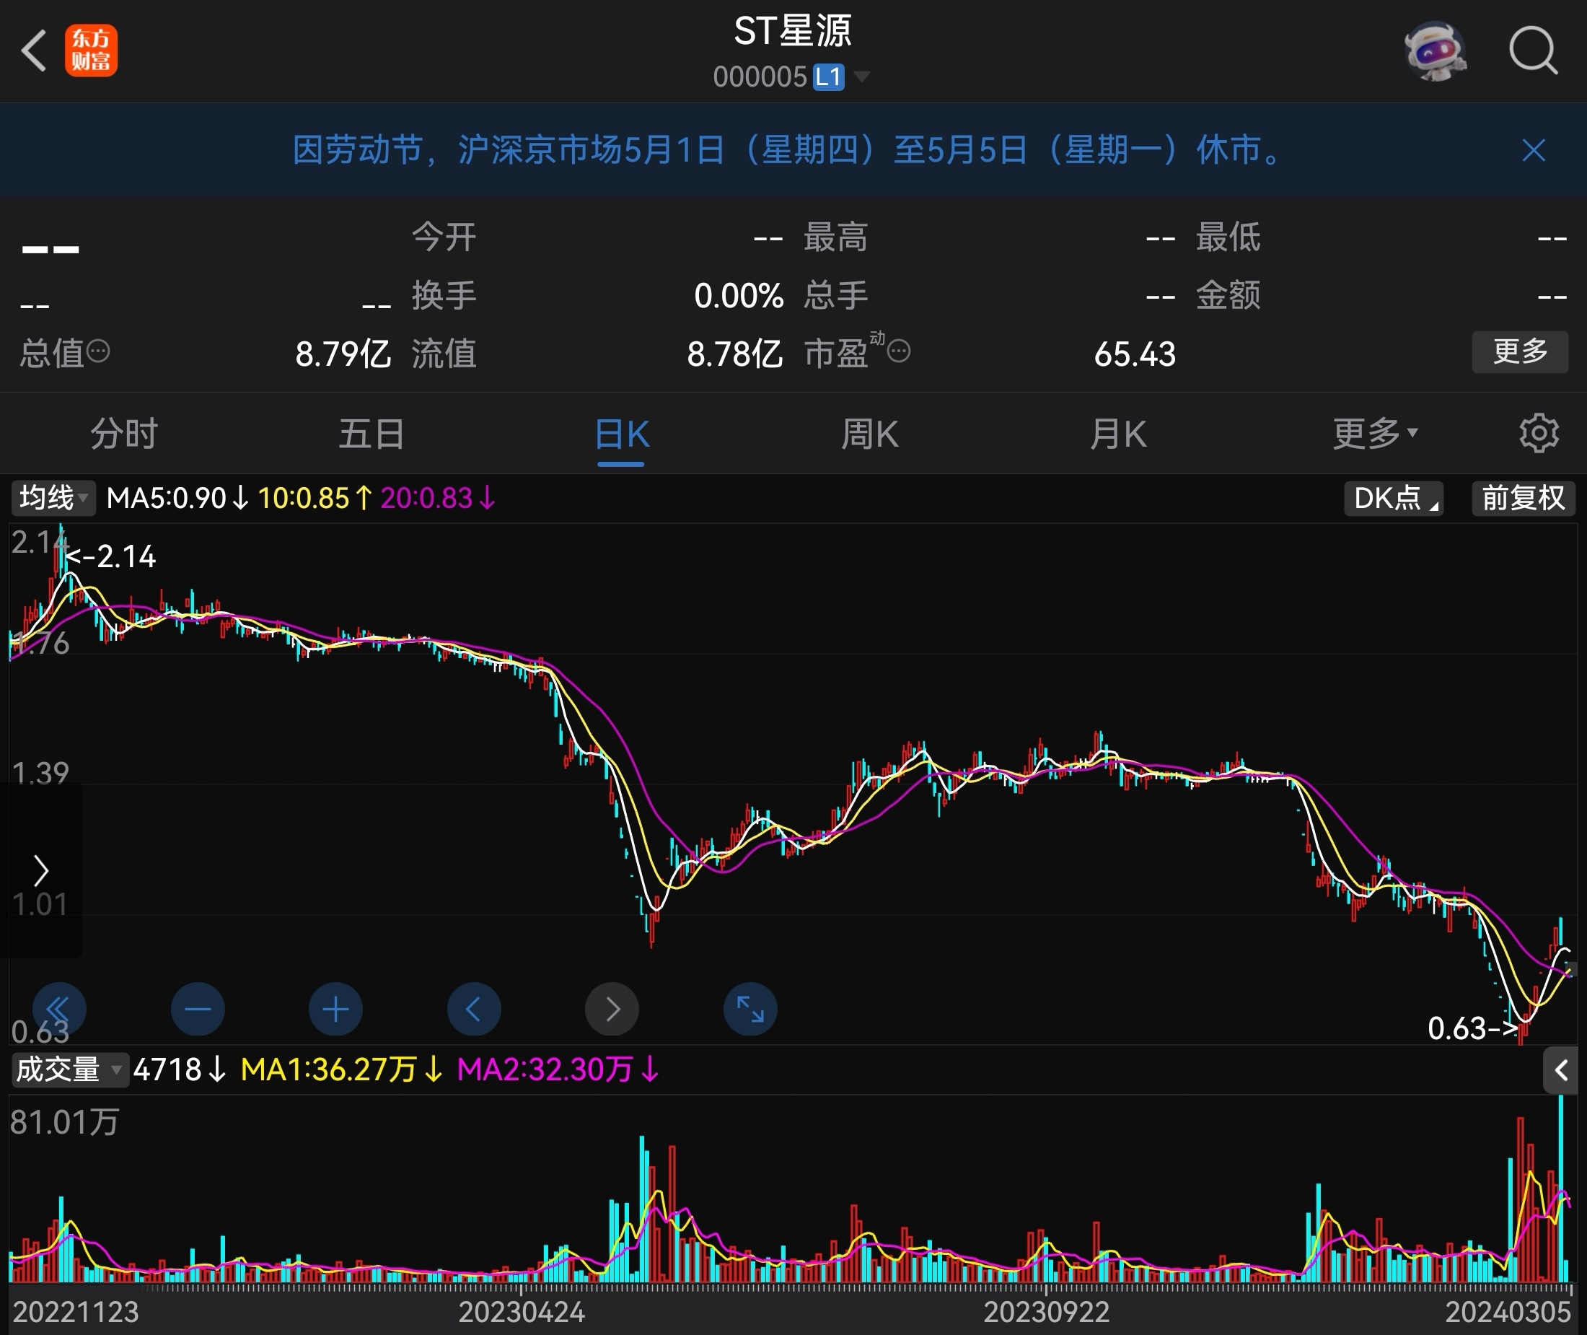Tap MA1:36.27万 volume average
This screenshot has width=1587, height=1335.
pos(341,1070)
